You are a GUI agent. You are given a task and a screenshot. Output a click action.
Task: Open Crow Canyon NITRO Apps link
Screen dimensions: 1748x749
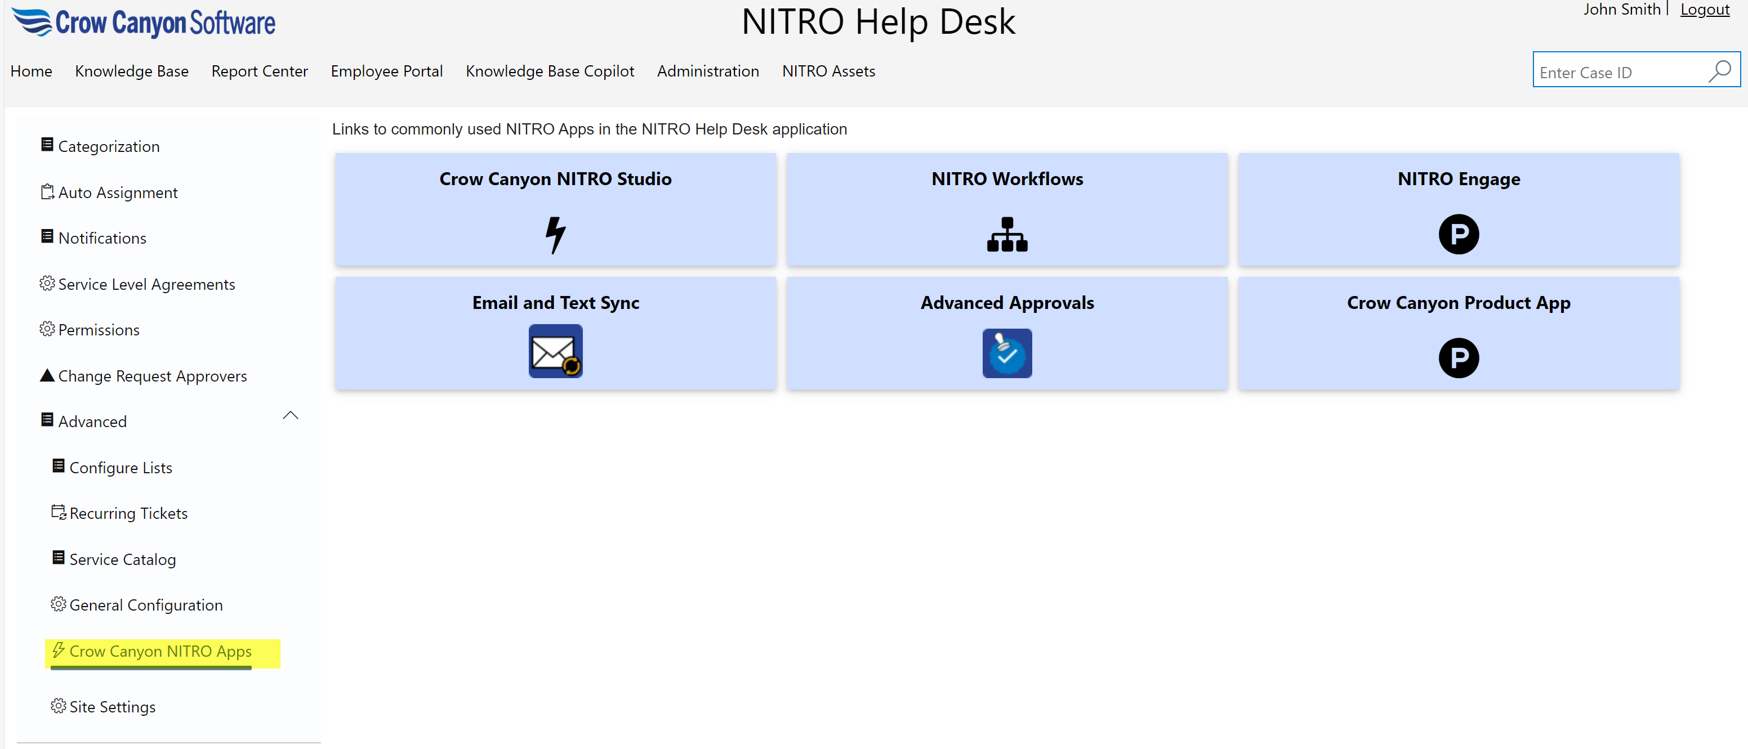pyautogui.click(x=160, y=651)
